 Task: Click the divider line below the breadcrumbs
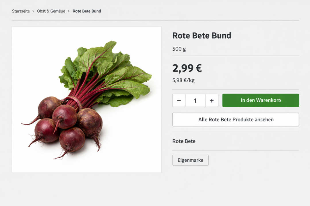[155, 21]
